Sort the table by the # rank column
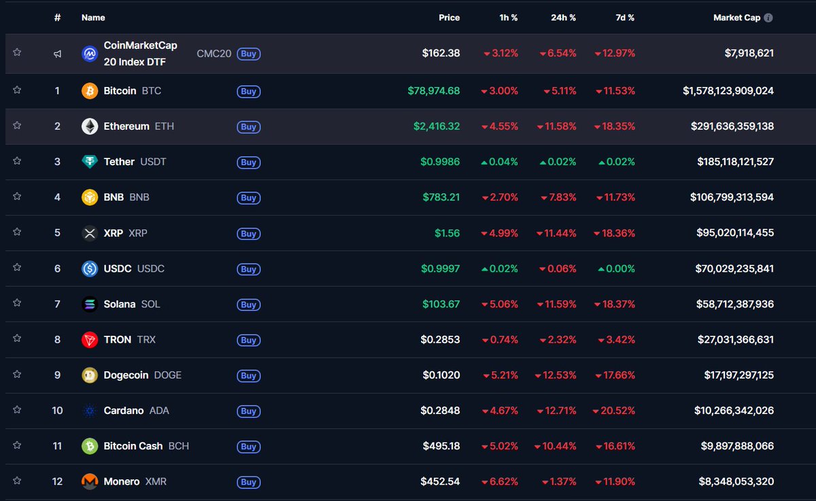 click(58, 18)
